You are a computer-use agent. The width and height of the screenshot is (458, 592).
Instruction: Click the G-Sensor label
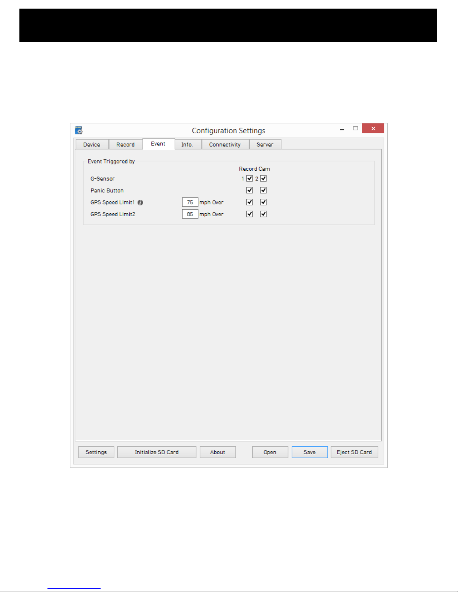click(102, 179)
